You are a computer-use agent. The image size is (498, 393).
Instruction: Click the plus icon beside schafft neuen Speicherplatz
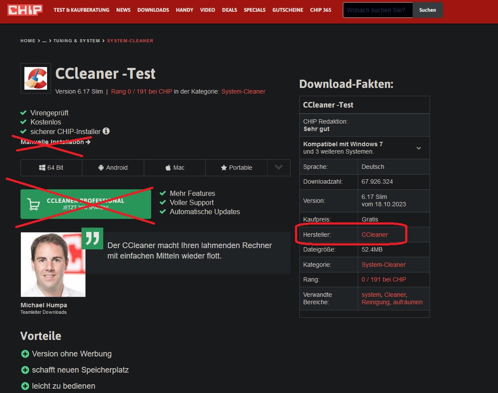click(25, 370)
